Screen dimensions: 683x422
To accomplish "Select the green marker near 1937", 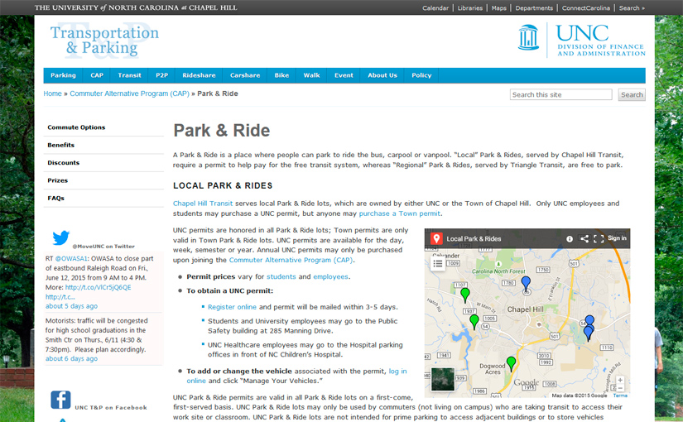I will click(x=474, y=322).
